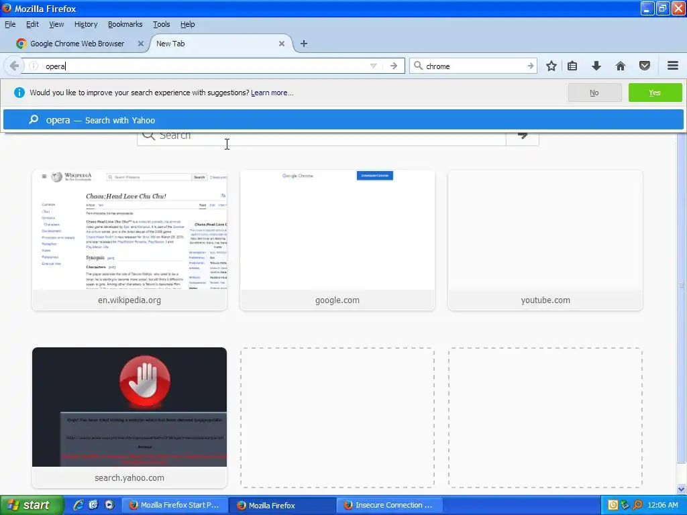Click the page vertical scrollbar thumb
This screenshot has height=515, width=687.
[x=681, y=298]
